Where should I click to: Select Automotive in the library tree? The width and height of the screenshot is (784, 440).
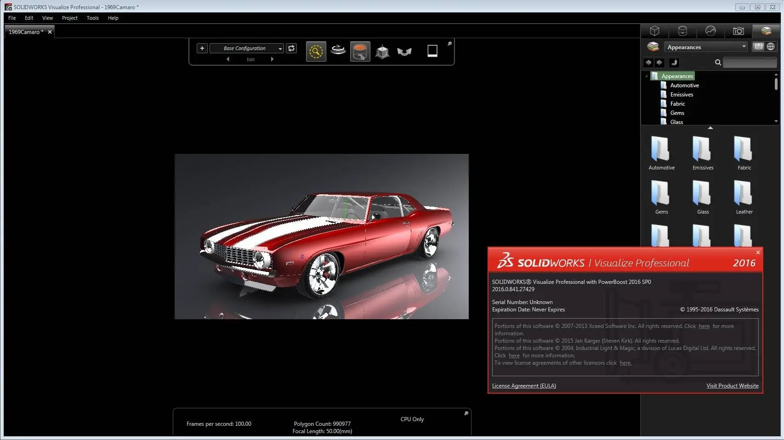coord(684,85)
